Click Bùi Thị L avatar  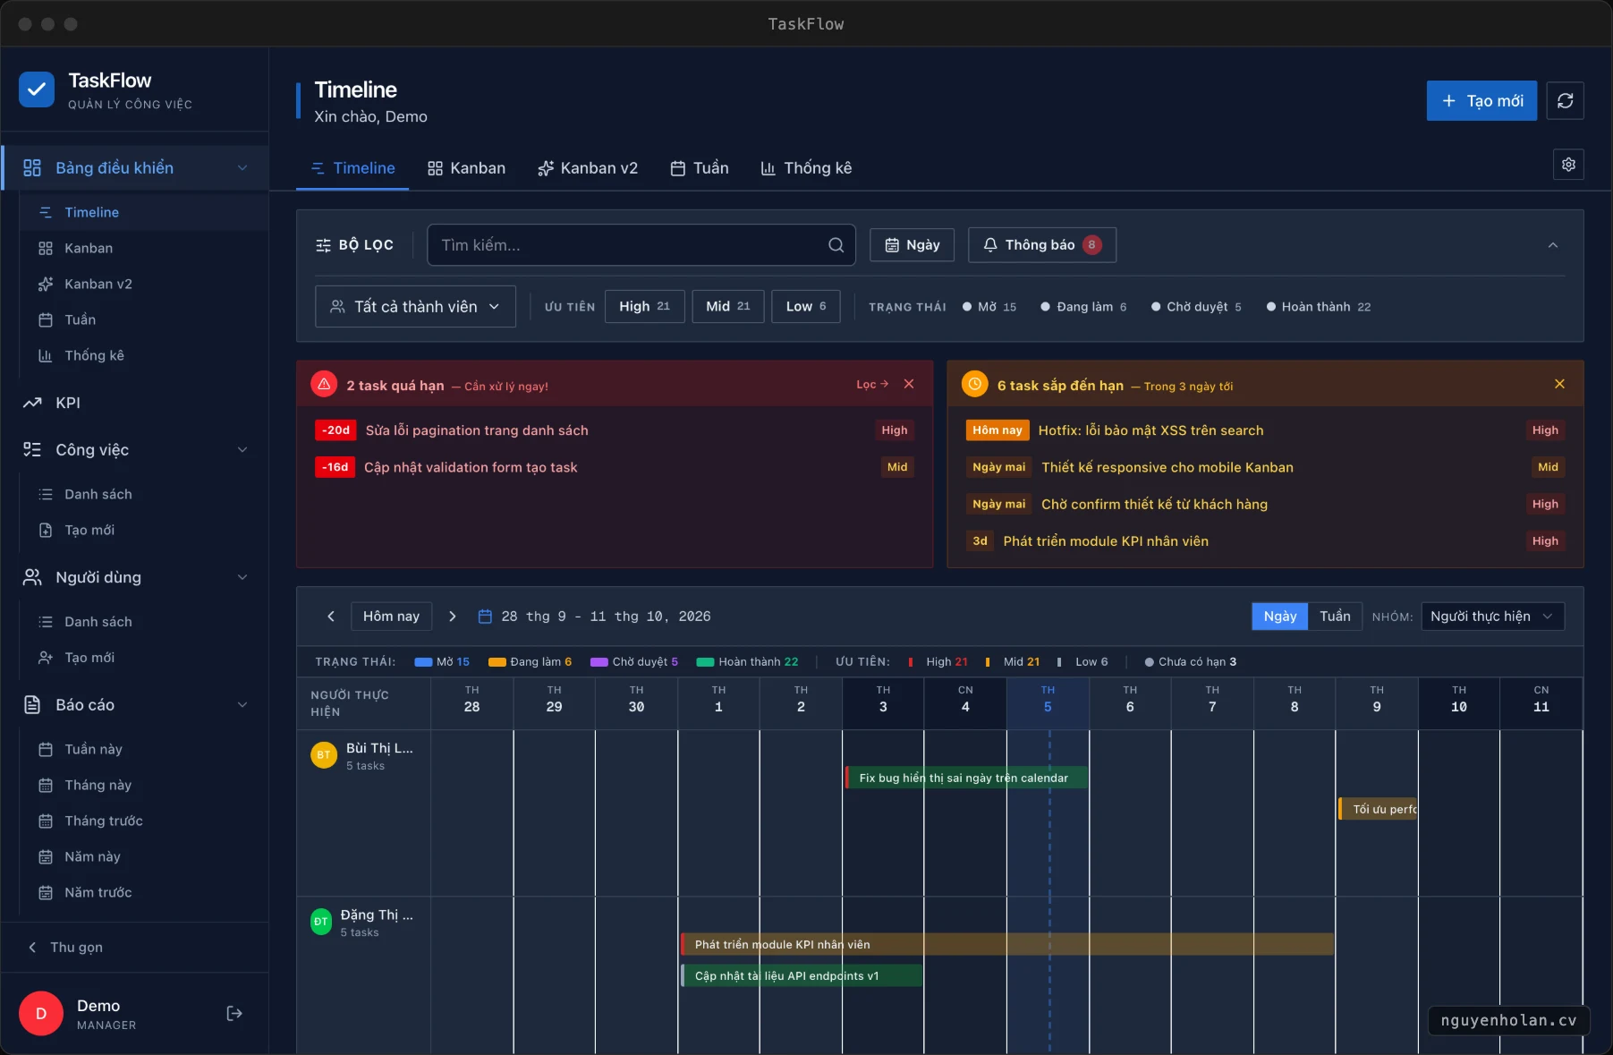point(324,755)
